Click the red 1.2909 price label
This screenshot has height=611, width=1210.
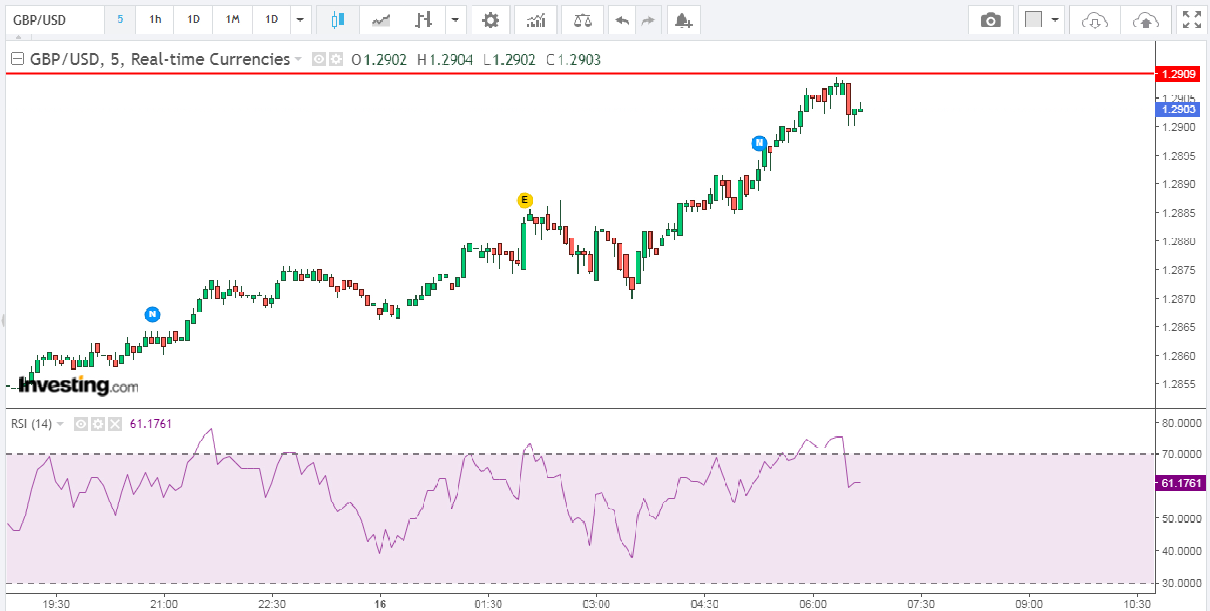1178,74
